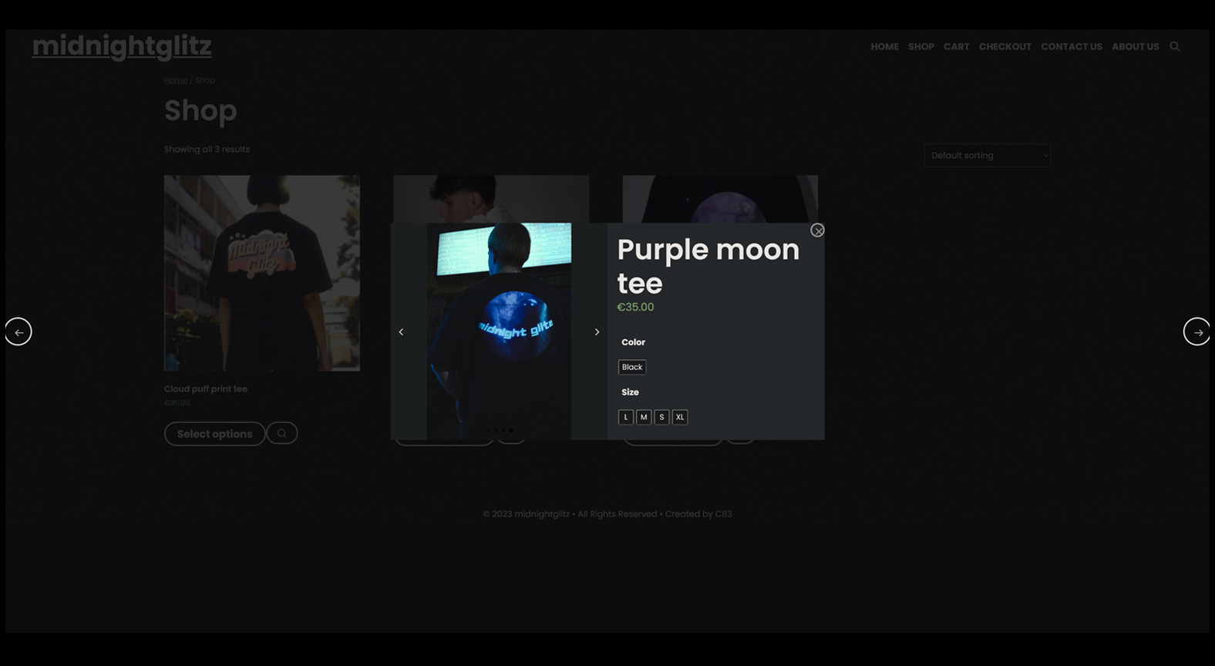The width and height of the screenshot is (1215, 666).
Task: Go to CONTACT US page
Action: click(1071, 47)
